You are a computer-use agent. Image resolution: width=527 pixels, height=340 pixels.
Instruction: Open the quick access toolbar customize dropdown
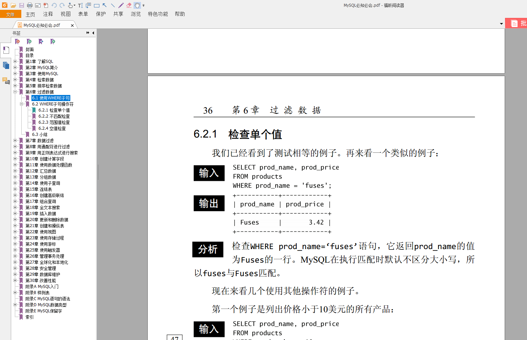click(x=144, y=5)
